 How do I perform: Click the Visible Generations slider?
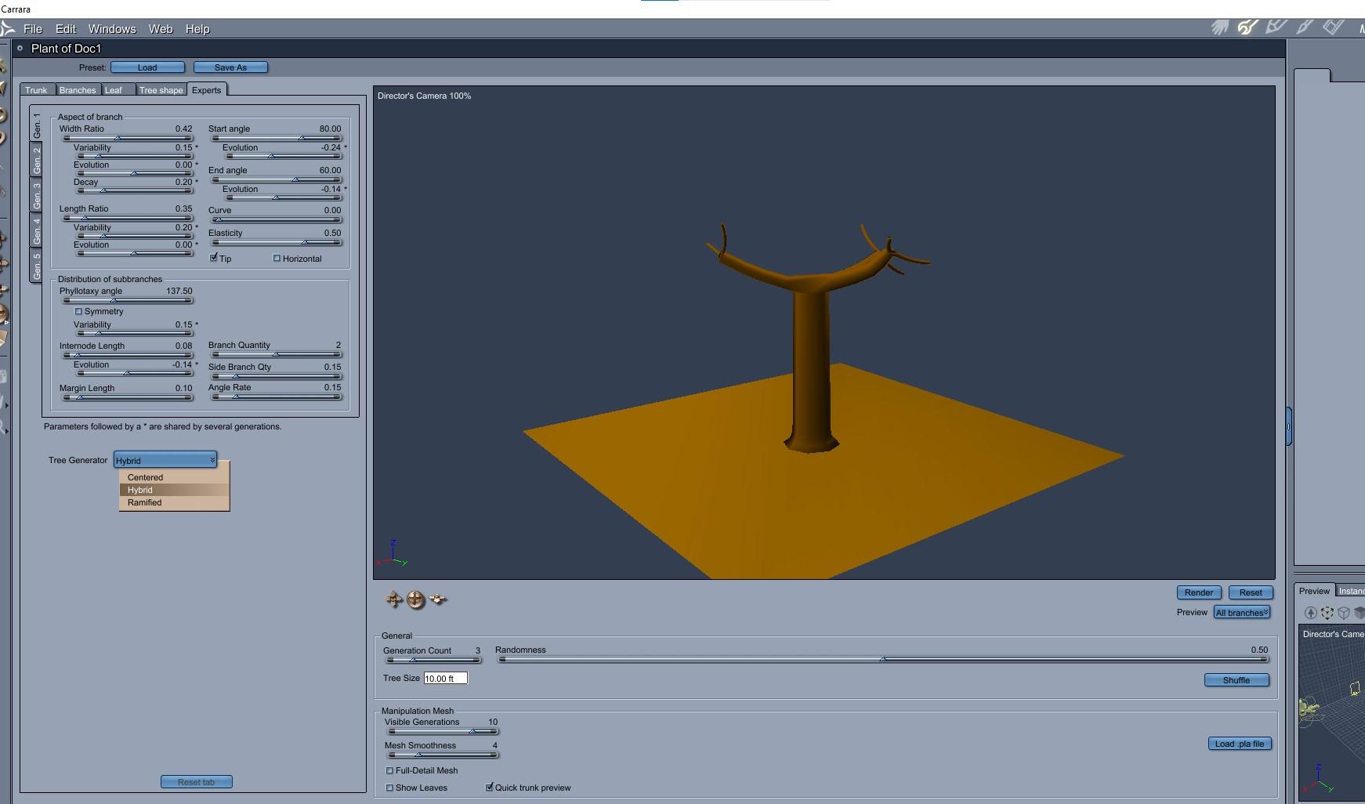[x=443, y=731]
